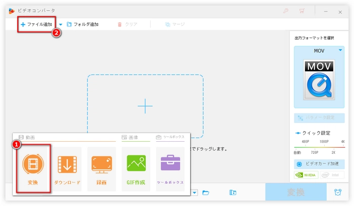Open the output path dropdown arrow
This screenshot has width=354, height=206.
[194, 192]
